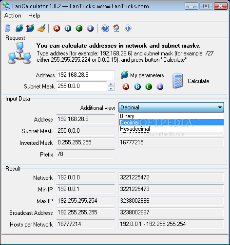Click the Additional view dropdown arrow

220,107
